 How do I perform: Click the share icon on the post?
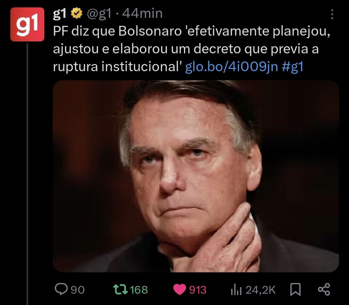[x=325, y=289]
